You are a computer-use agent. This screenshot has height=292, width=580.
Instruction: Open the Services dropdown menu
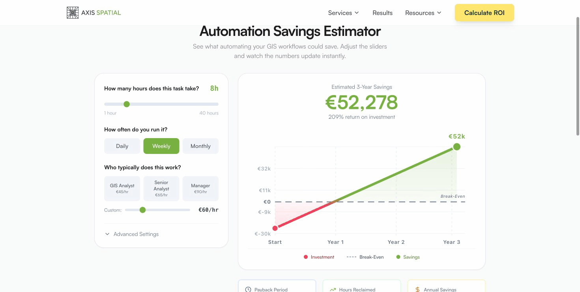point(343,13)
